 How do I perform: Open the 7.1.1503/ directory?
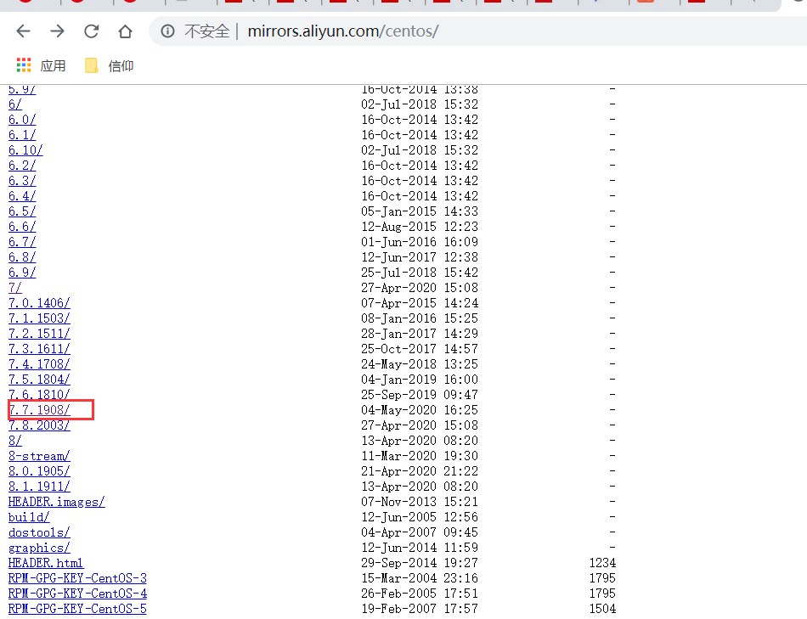[39, 318]
